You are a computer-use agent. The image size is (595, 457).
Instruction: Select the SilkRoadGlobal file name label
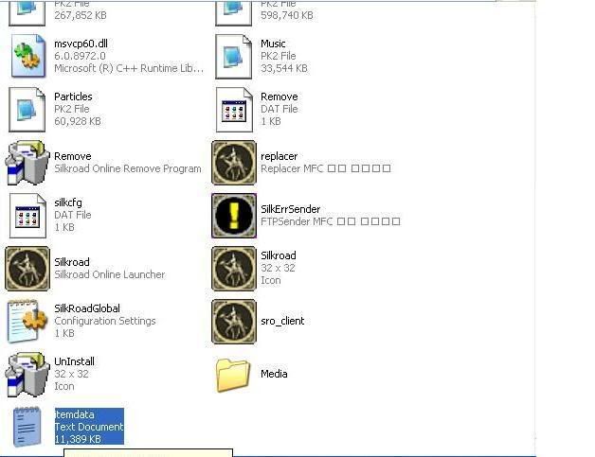[x=87, y=308]
